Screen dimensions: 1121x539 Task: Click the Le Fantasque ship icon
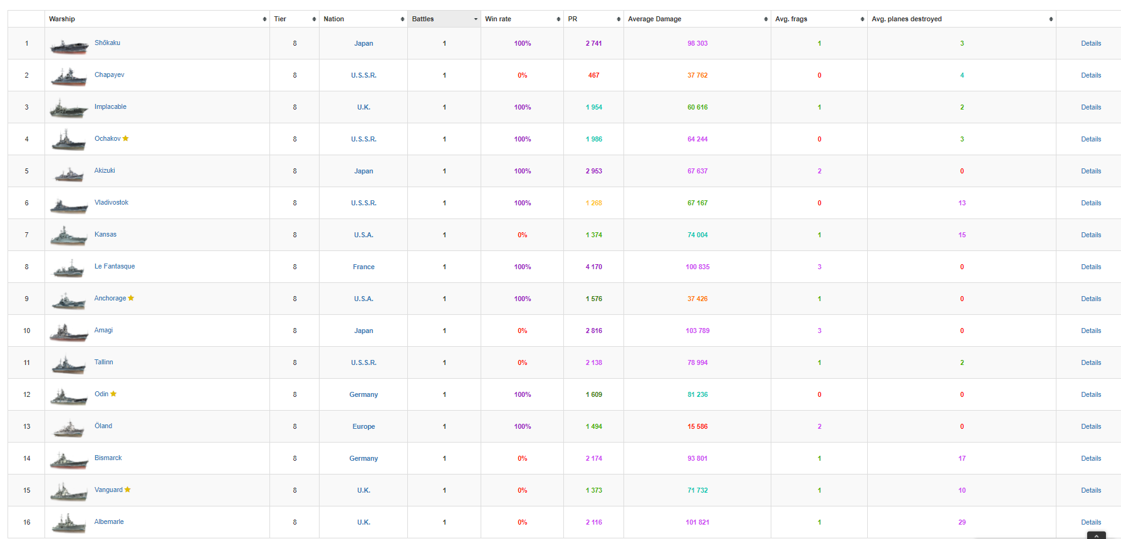(x=69, y=269)
